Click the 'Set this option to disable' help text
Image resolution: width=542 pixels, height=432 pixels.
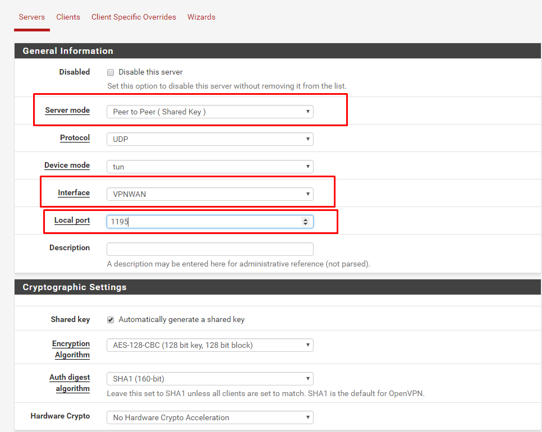[227, 86]
